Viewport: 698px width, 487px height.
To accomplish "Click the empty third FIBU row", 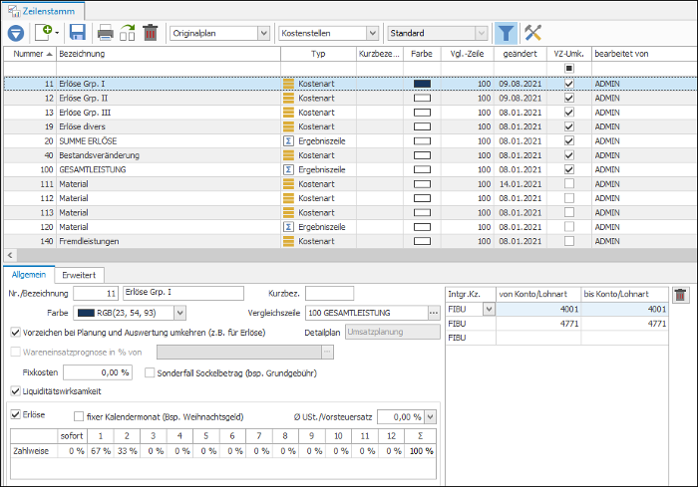I will (556, 338).
